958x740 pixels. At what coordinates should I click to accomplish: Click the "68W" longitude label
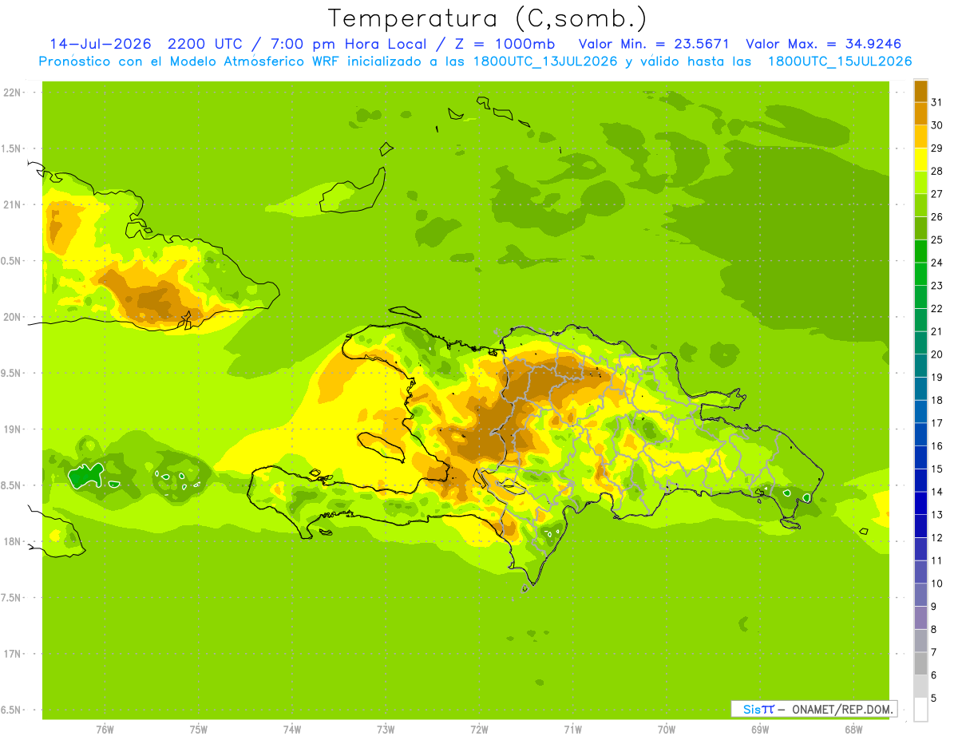pos(853,730)
